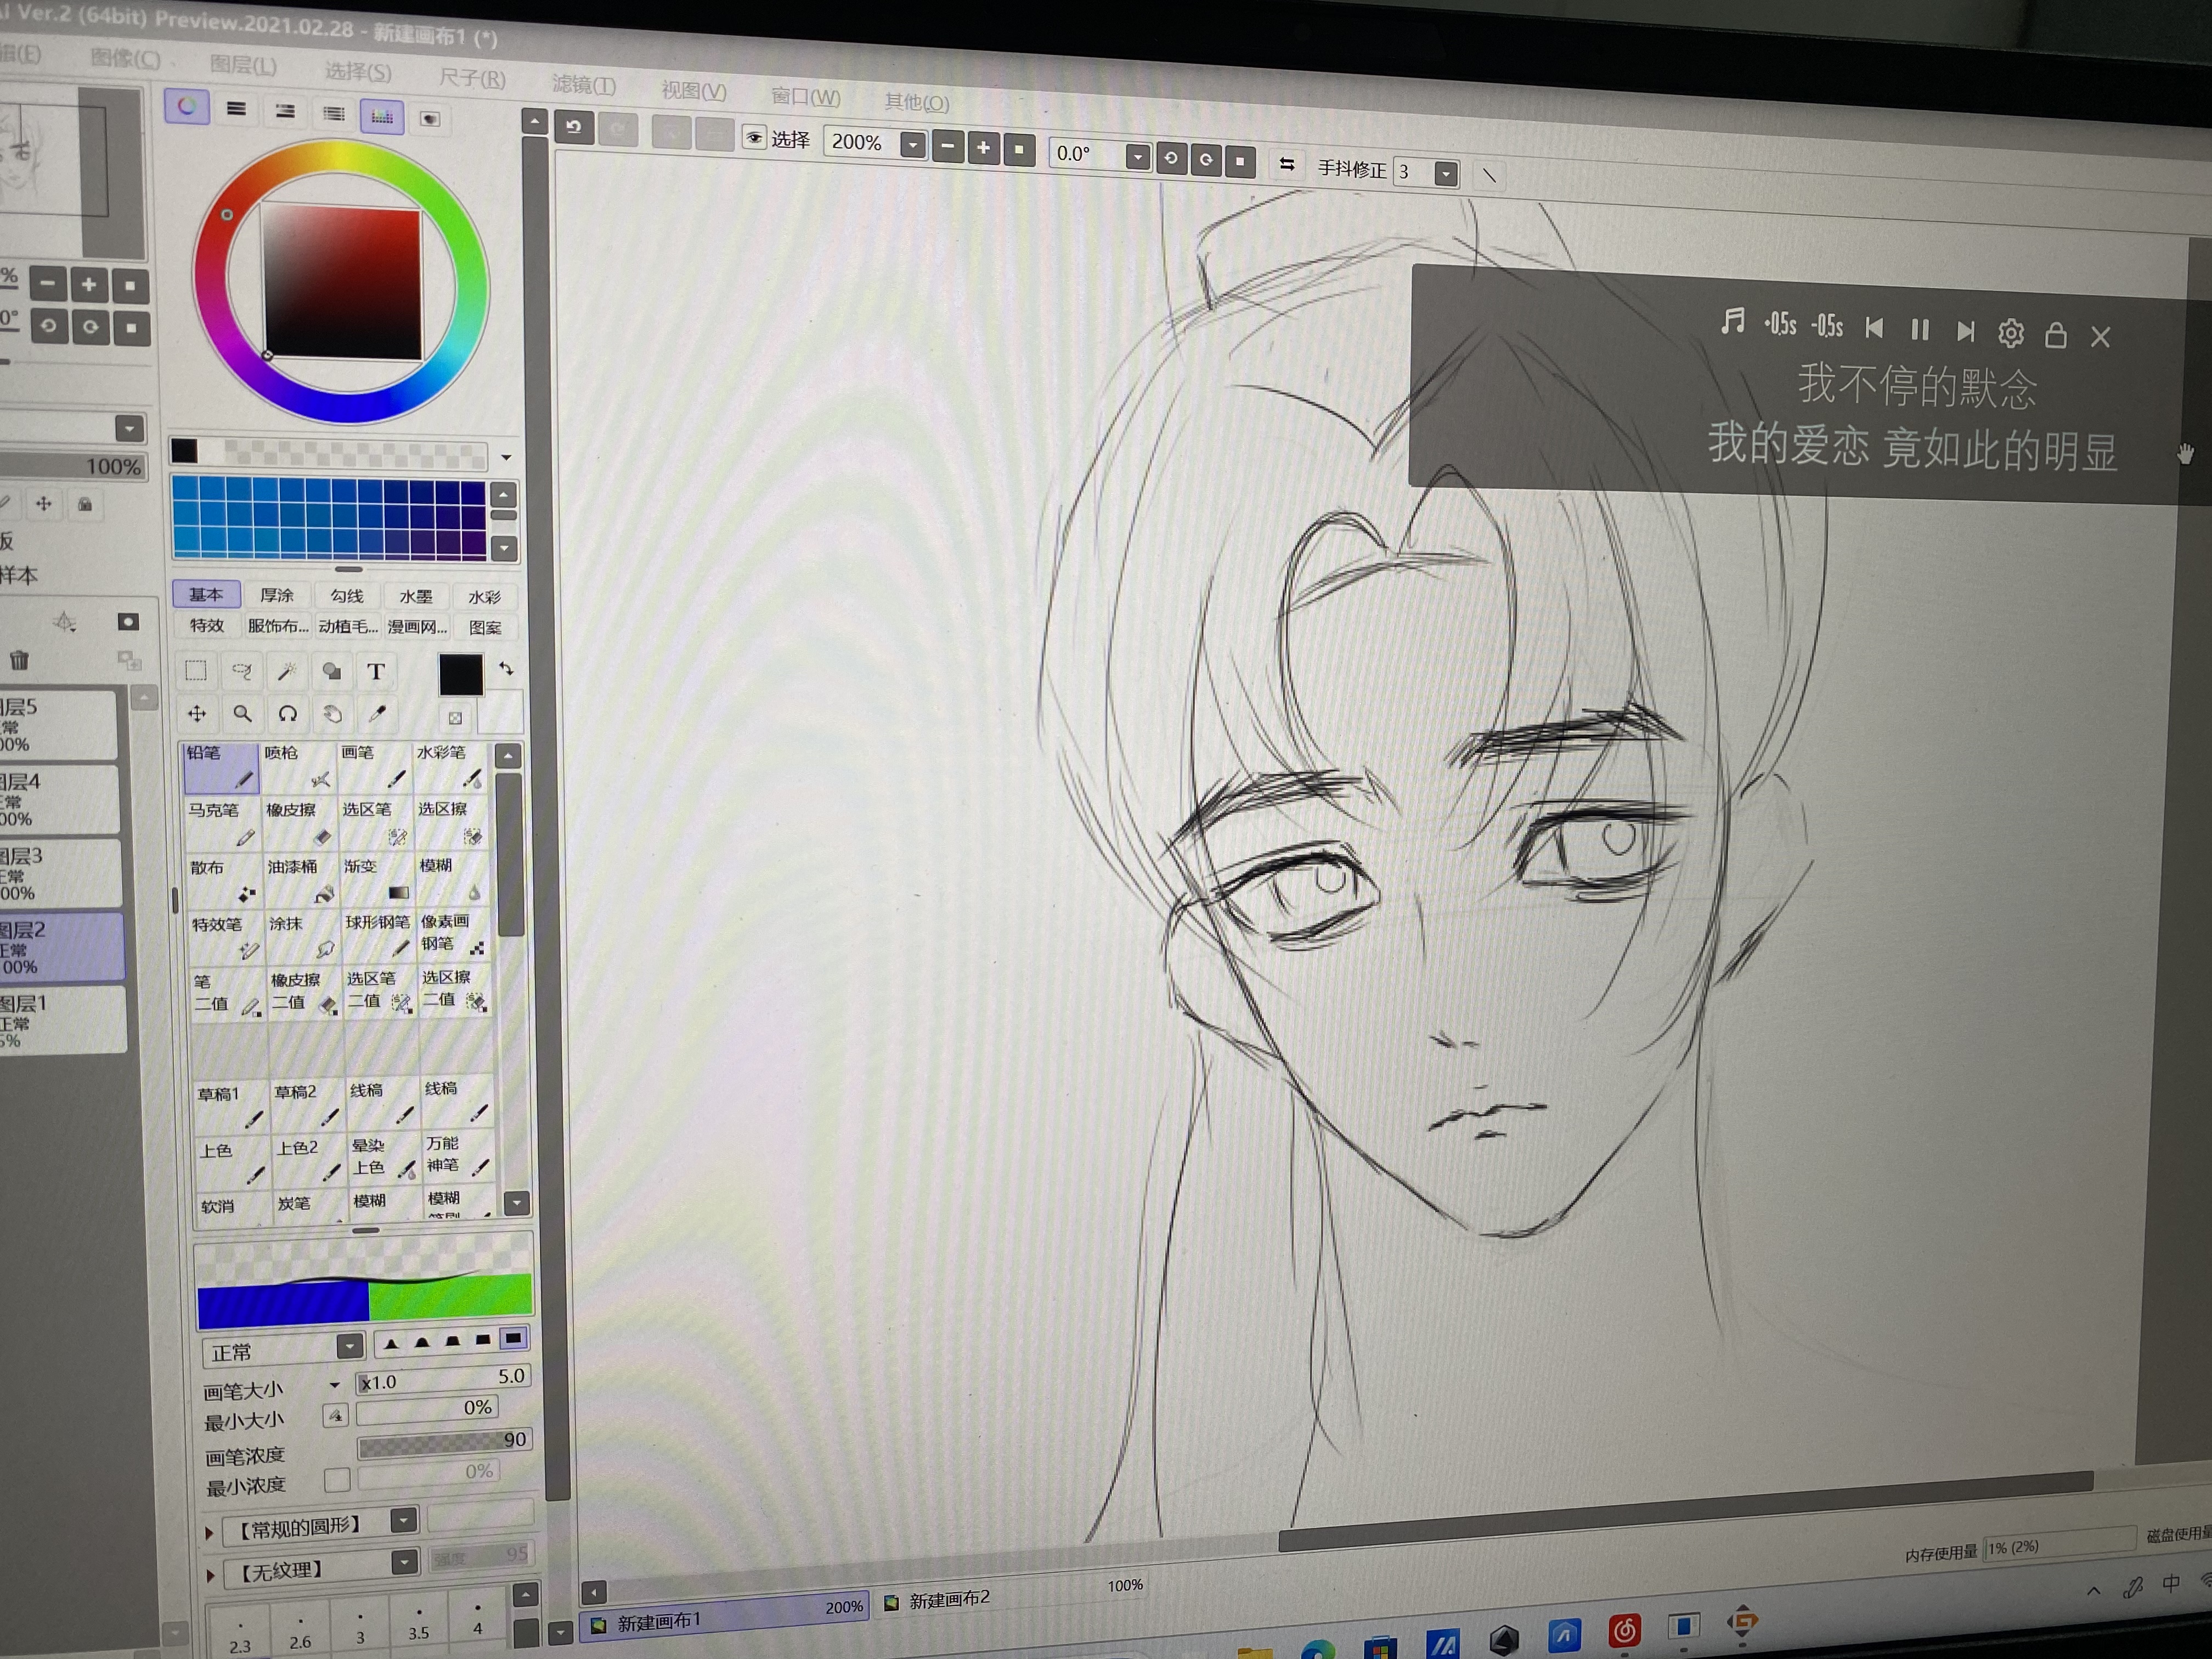Tick the 最小浓度 checkbox

pyautogui.click(x=337, y=1479)
